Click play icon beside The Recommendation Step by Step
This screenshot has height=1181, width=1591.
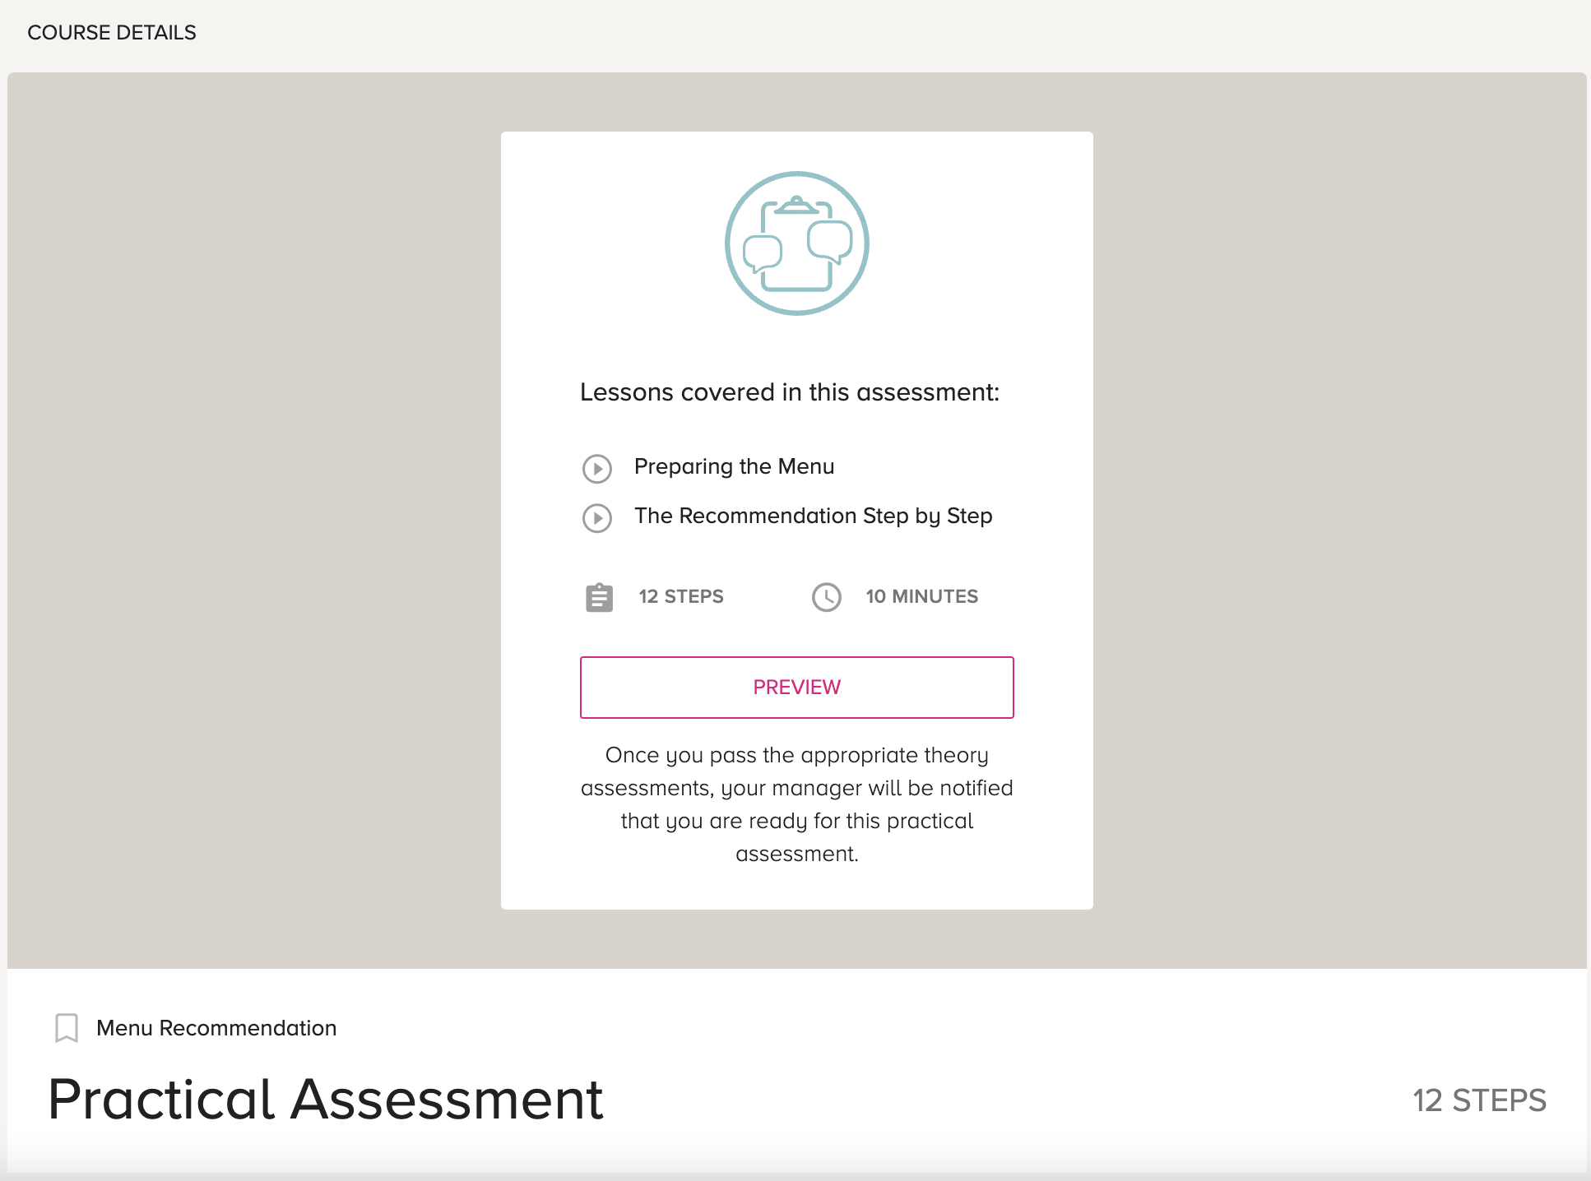point(597,517)
